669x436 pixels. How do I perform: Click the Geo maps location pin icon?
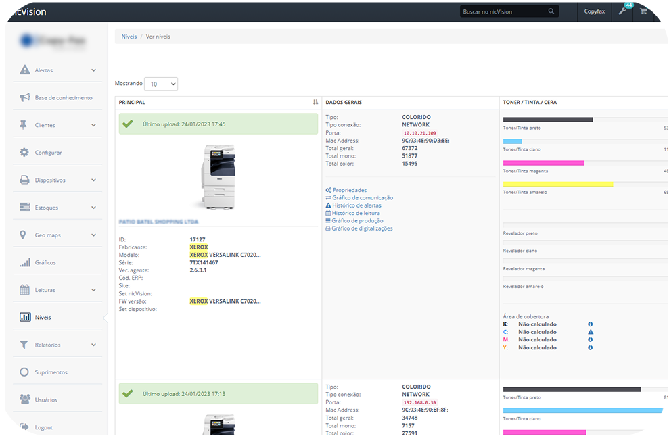[x=23, y=235]
